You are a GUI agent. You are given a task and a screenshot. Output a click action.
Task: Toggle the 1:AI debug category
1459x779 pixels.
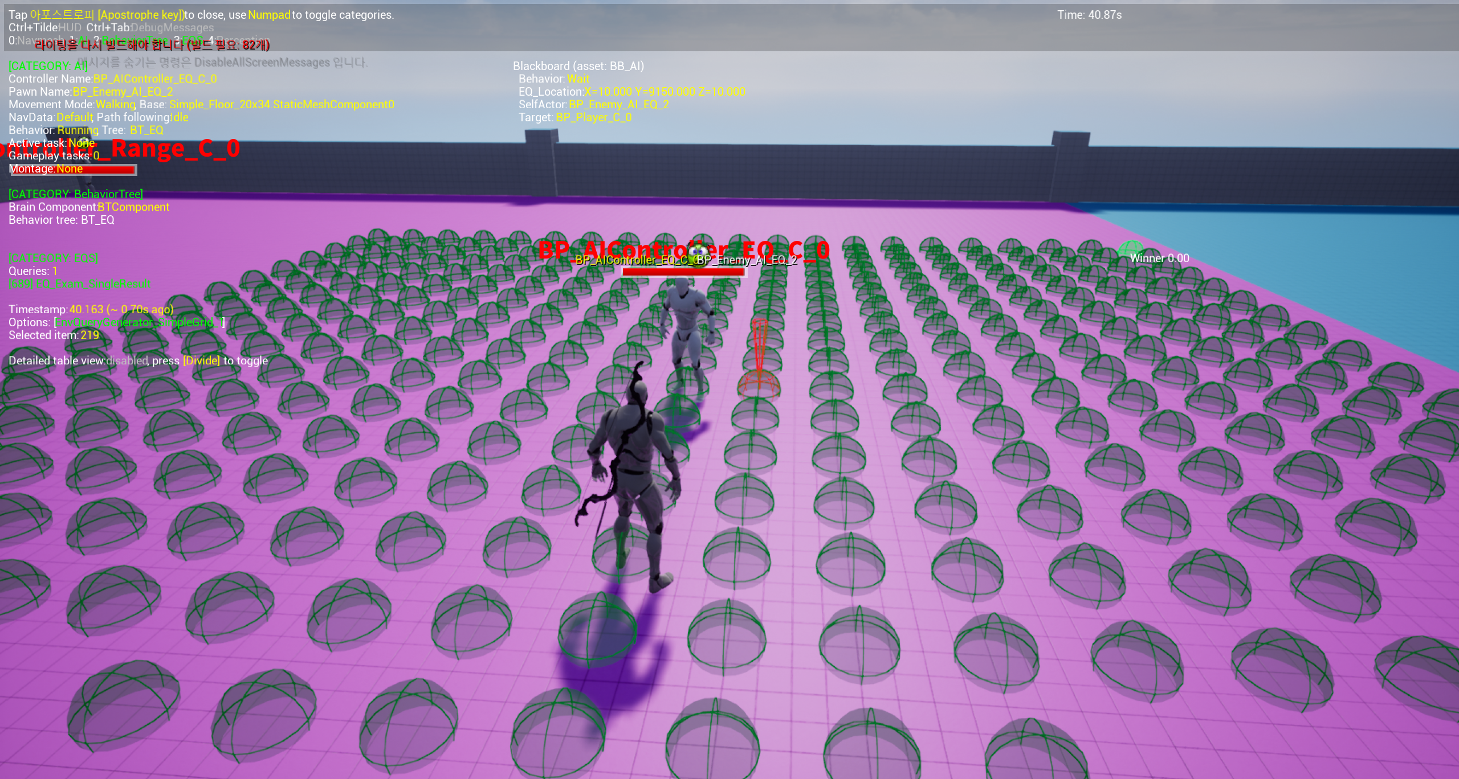coord(79,40)
